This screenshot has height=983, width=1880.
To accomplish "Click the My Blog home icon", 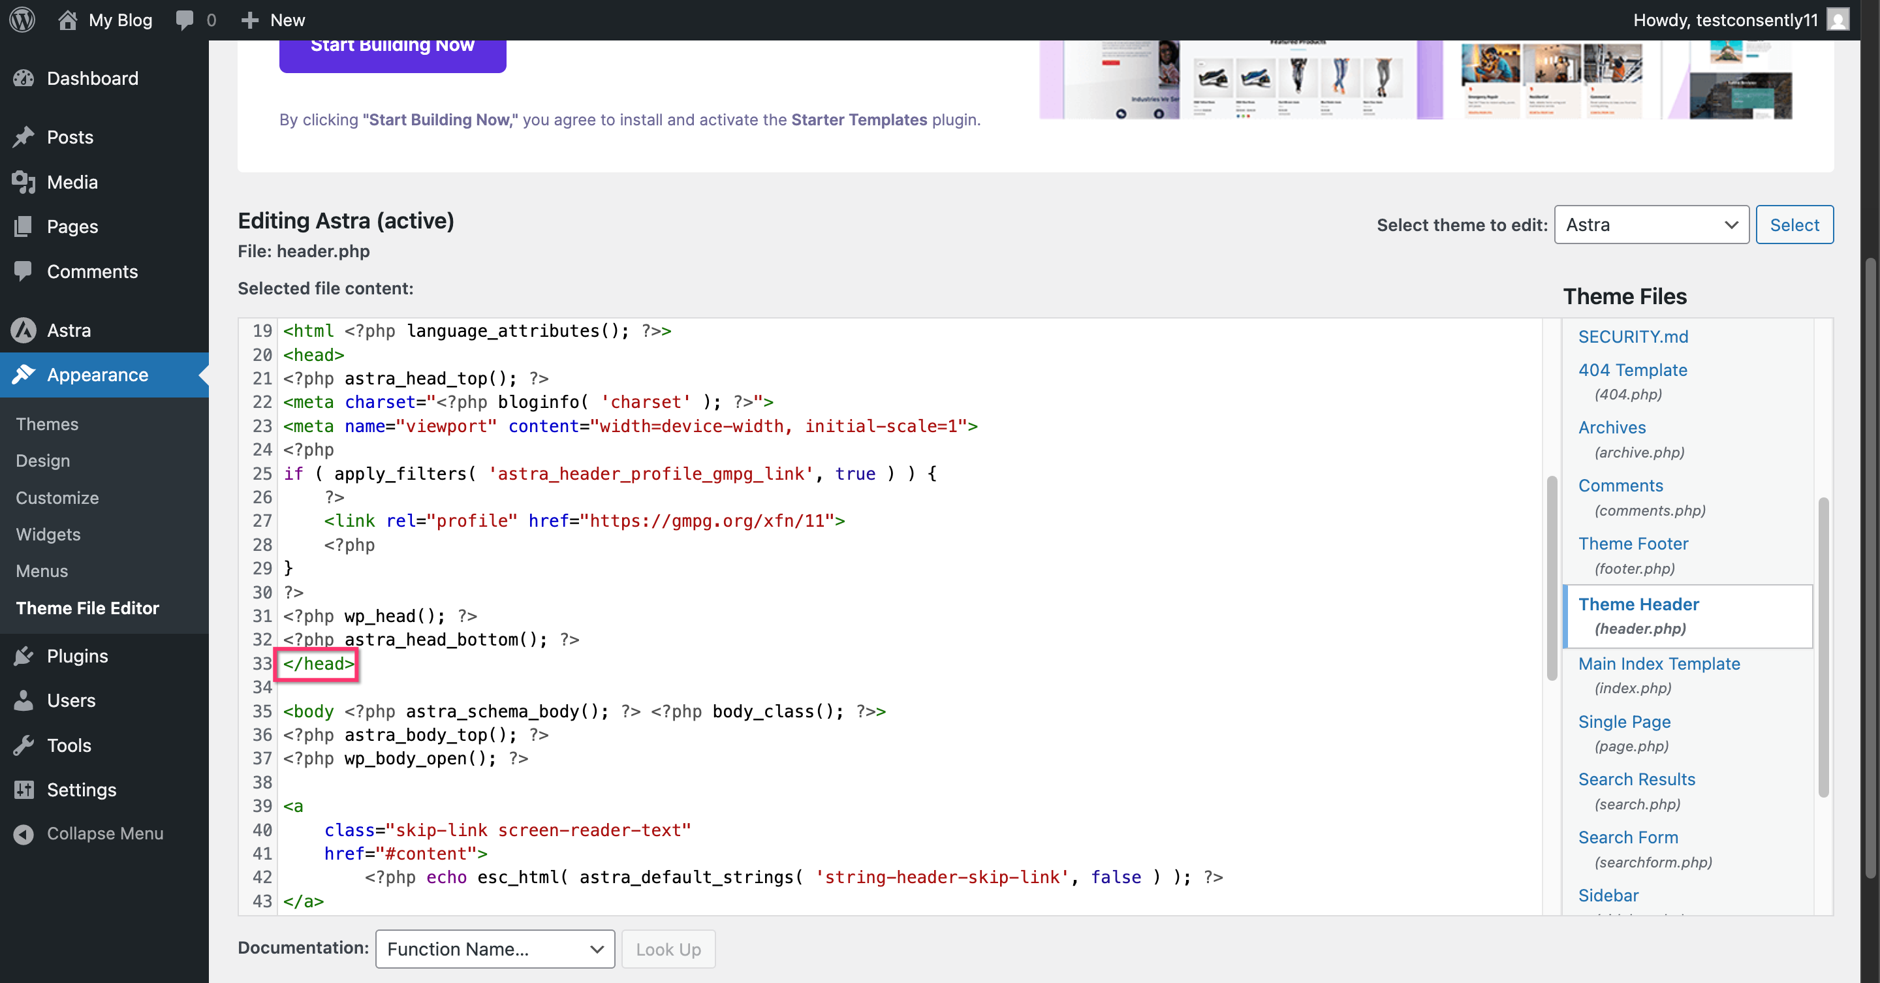I will point(67,20).
